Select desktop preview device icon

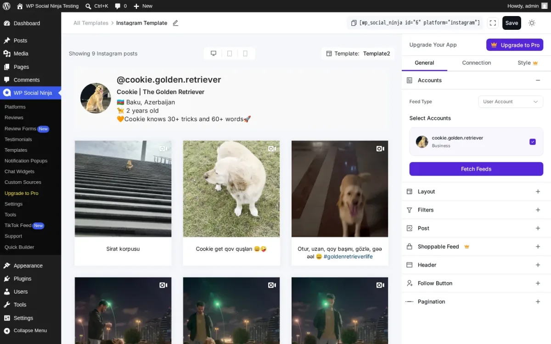click(x=214, y=53)
